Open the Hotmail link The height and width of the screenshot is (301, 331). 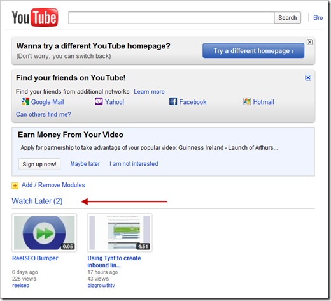coord(264,102)
